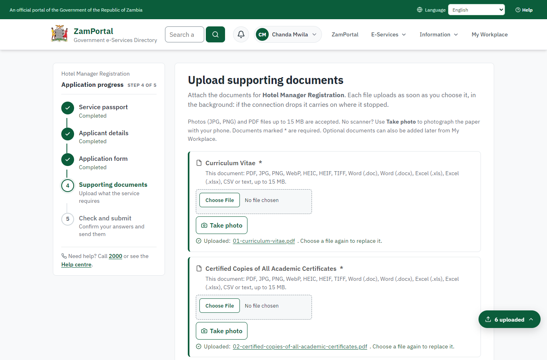Viewport: 547px width, 360px height.
Task: Click the Application form completed checkmark
Action: (x=68, y=160)
